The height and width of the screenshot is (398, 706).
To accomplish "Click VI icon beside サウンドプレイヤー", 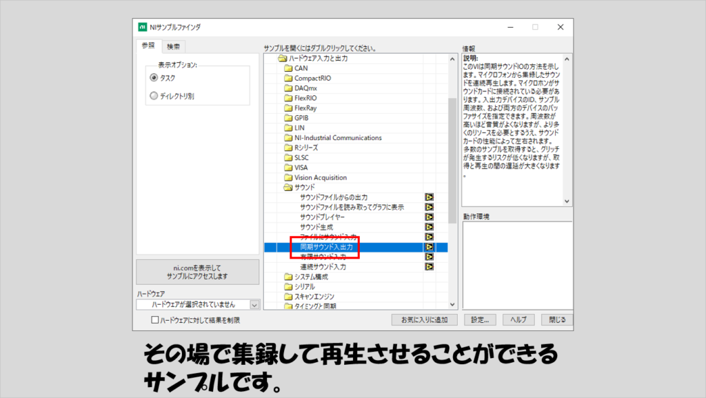I will click(x=429, y=217).
